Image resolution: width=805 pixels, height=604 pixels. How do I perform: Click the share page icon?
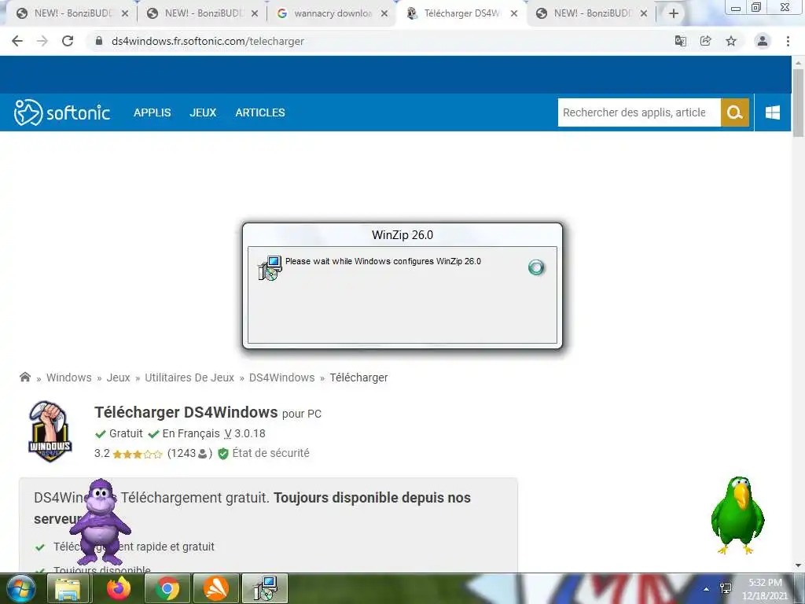[x=705, y=41]
